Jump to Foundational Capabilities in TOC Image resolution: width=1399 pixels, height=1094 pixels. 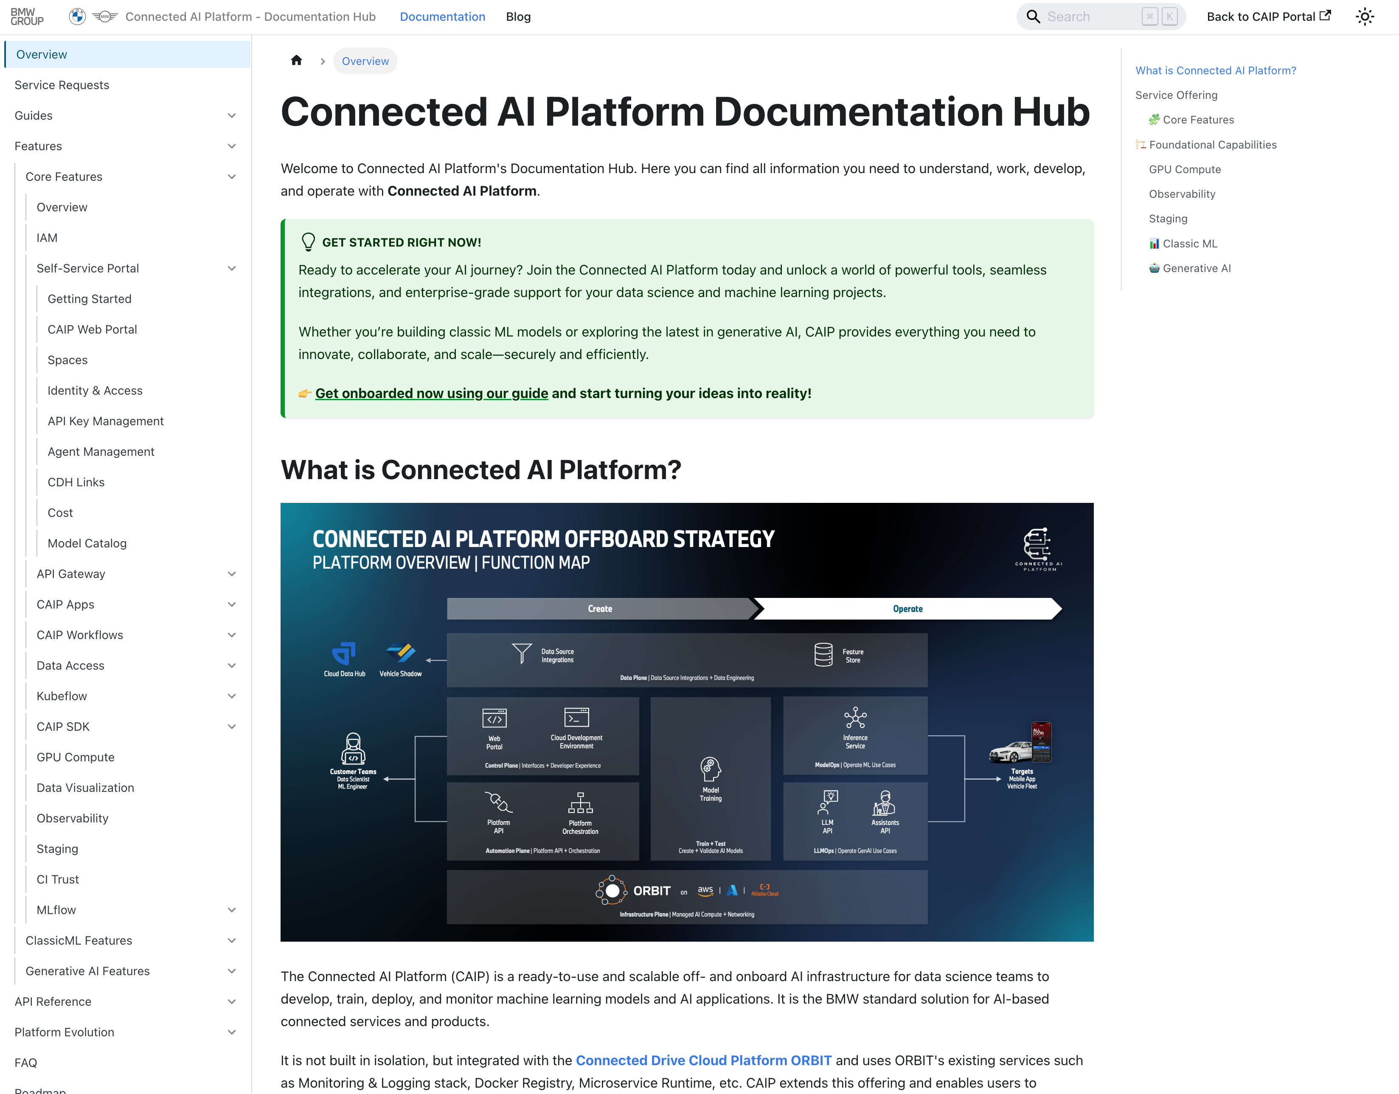1205,145
